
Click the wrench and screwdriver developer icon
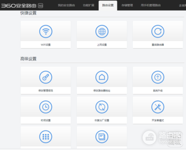pos(158,107)
